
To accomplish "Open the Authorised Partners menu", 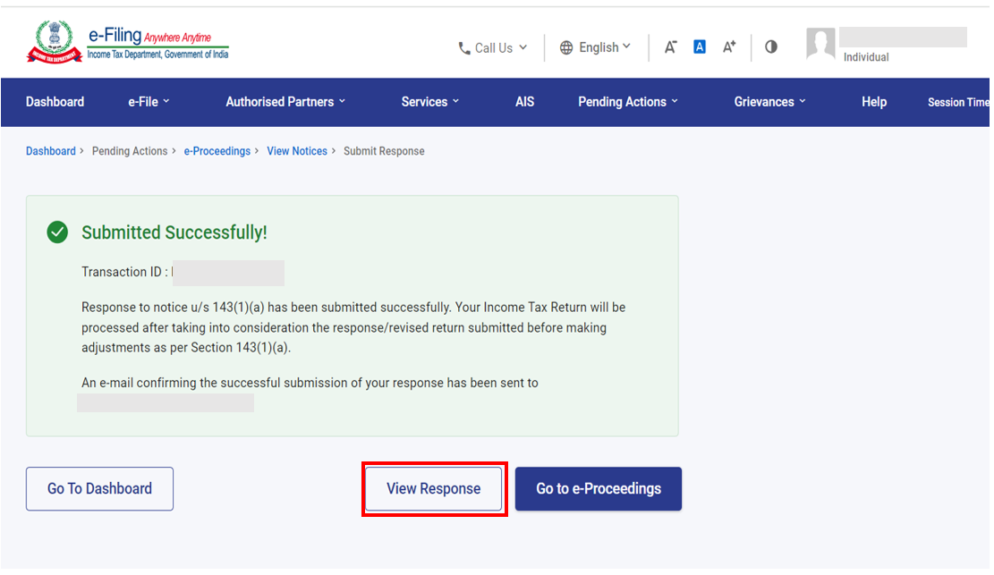I will 285,102.
